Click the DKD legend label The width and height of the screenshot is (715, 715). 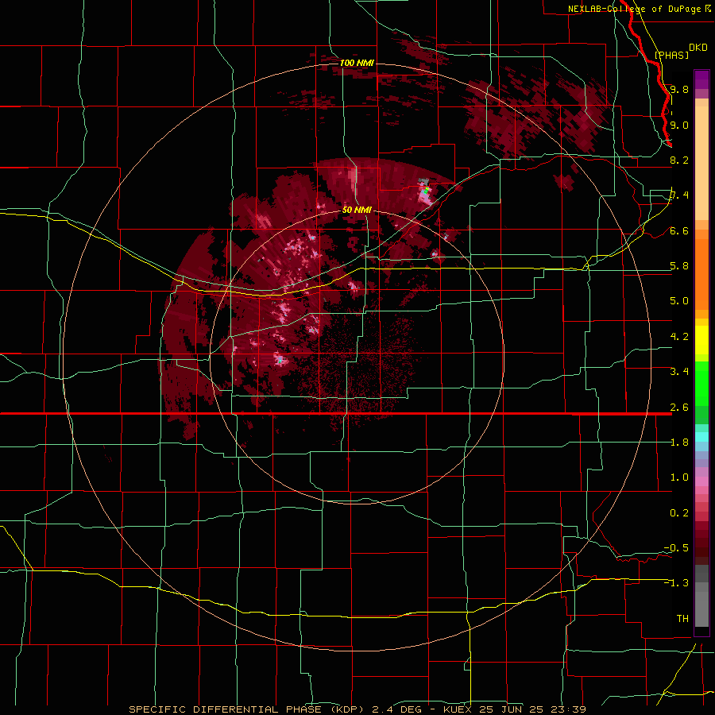pyautogui.click(x=698, y=48)
